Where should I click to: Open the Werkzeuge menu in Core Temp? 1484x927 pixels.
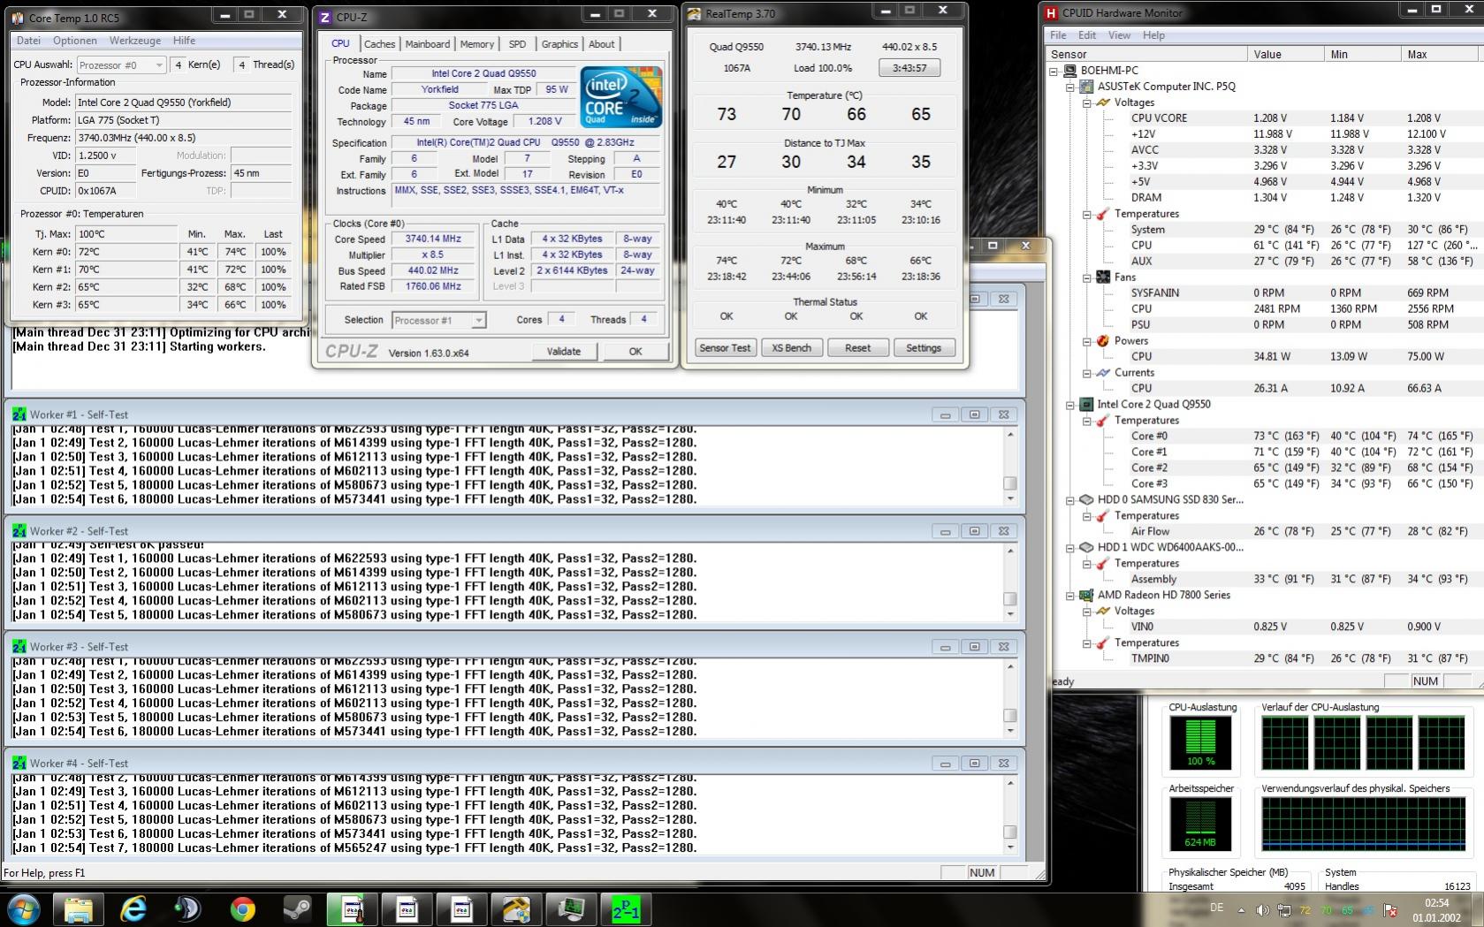(x=135, y=41)
